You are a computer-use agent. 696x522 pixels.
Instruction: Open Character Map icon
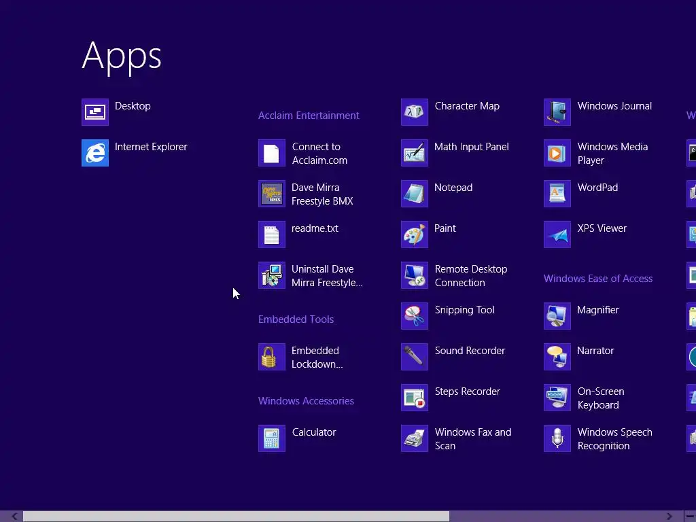pyautogui.click(x=415, y=112)
